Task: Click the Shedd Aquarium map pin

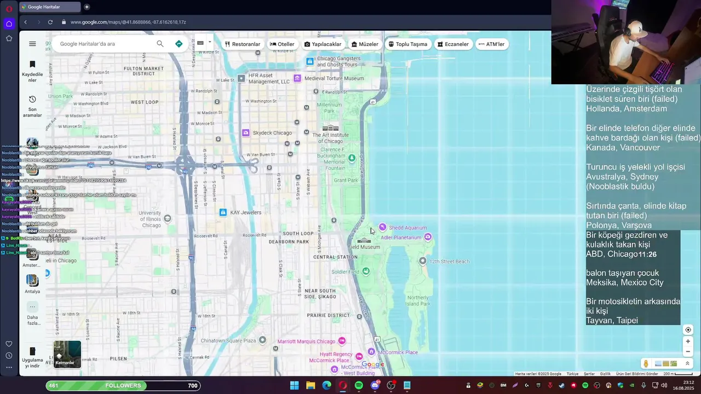Action: [382, 227]
